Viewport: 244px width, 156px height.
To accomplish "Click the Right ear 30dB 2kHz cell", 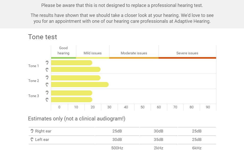I will click(x=159, y=131).
